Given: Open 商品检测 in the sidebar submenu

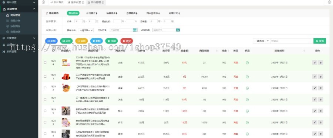Looking at the screenshot, I should click(x=15, y=32).
